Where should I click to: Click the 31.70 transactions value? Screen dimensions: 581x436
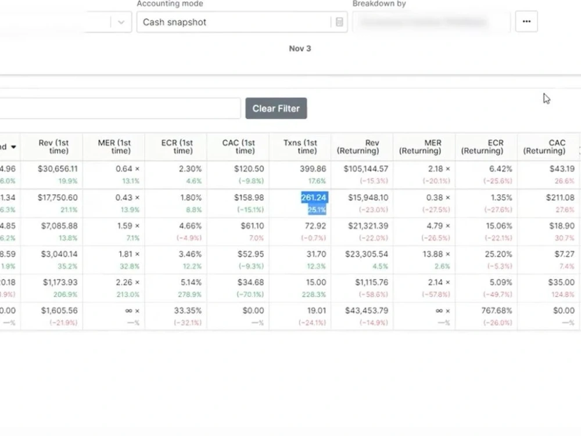click(x=316, y=254)
